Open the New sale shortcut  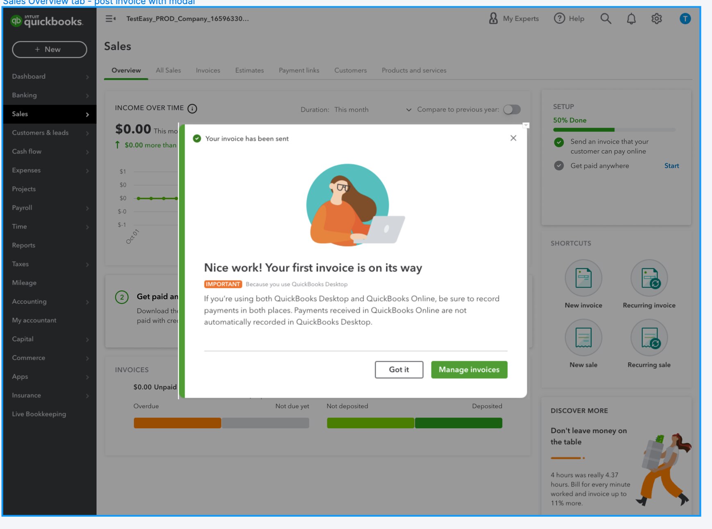(583, 337)
